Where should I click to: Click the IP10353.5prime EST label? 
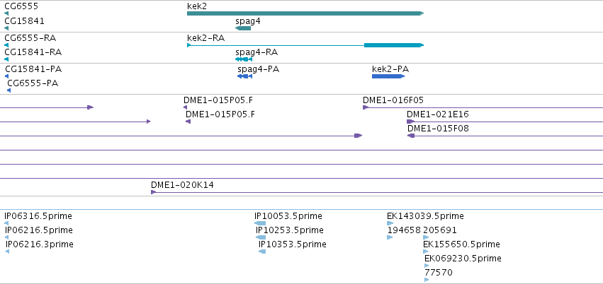[x=292, y=244]
